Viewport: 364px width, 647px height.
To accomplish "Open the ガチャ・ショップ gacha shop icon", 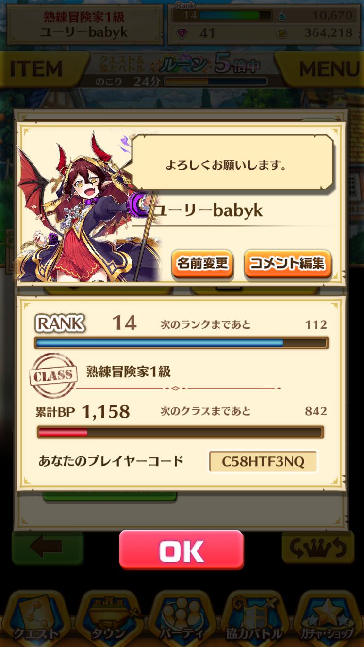I will click(x=327, y=618).
